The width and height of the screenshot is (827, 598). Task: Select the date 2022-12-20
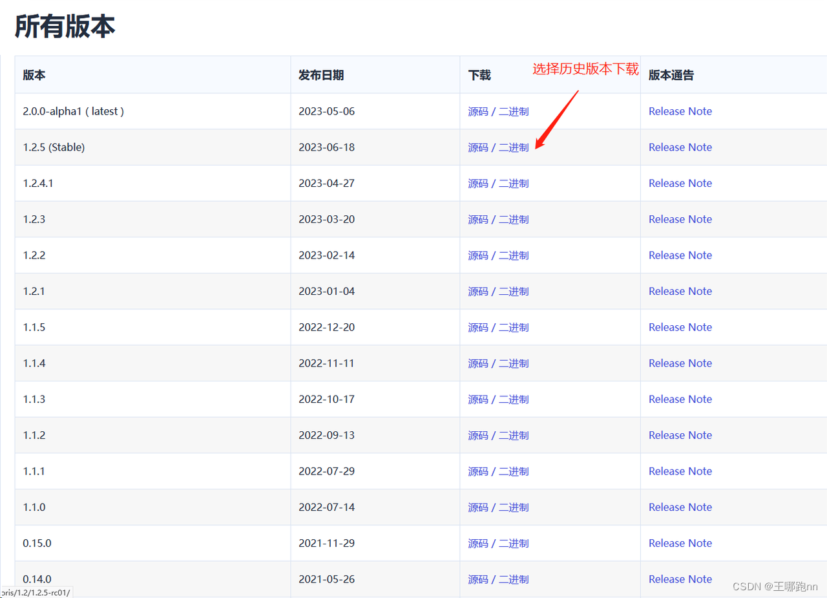[x=327, y=327]
